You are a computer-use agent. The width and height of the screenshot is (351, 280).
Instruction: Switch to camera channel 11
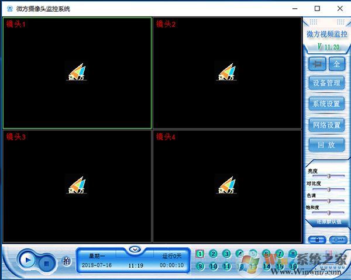tap(226, 267)
